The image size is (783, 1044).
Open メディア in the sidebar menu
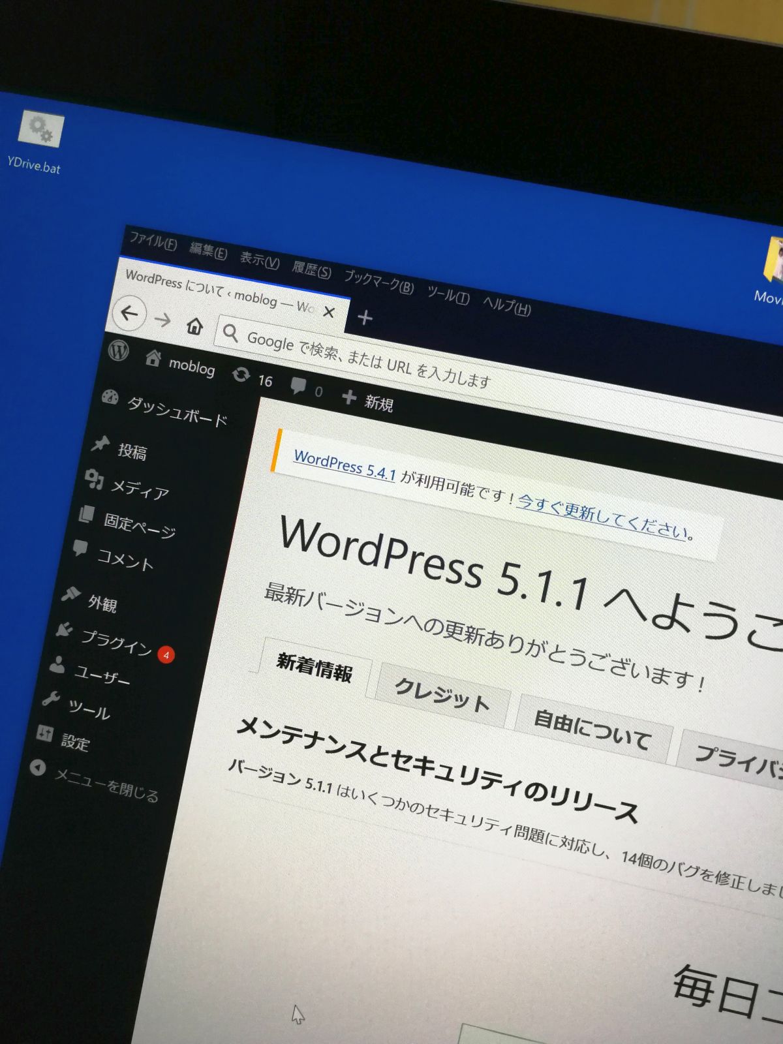[x=140, y=489]
